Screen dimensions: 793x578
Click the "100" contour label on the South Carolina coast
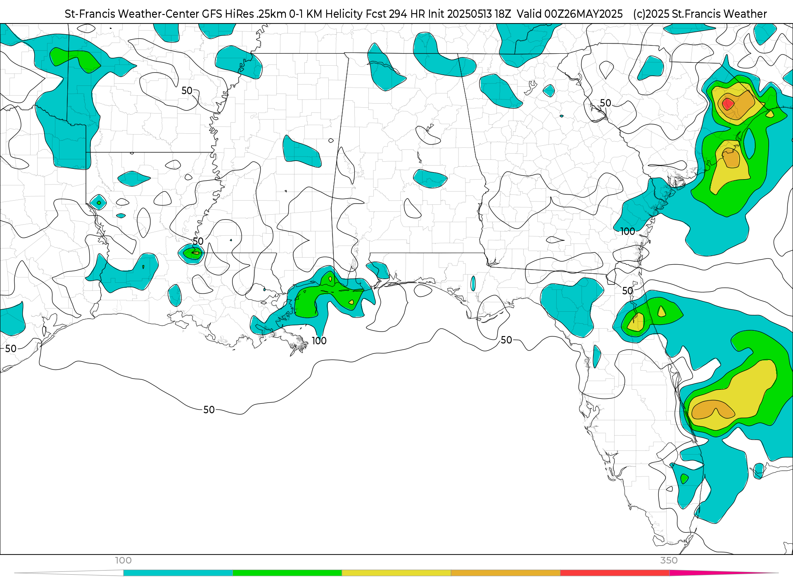627,232
